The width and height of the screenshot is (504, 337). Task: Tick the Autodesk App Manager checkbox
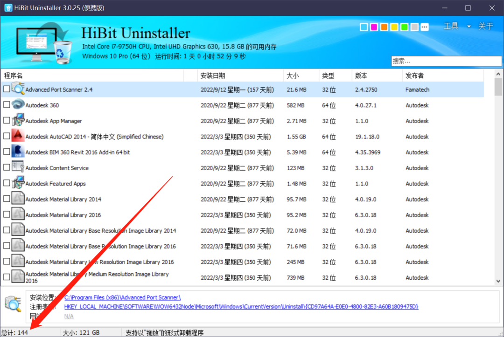coord(7,120)
